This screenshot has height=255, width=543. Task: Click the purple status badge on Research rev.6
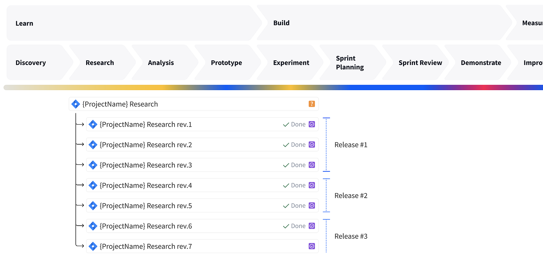pos(311,226)
